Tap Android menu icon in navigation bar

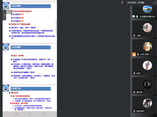pos(16,114)
